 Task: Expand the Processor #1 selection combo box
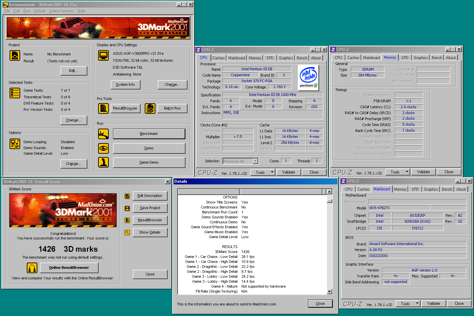coord(255,161)
